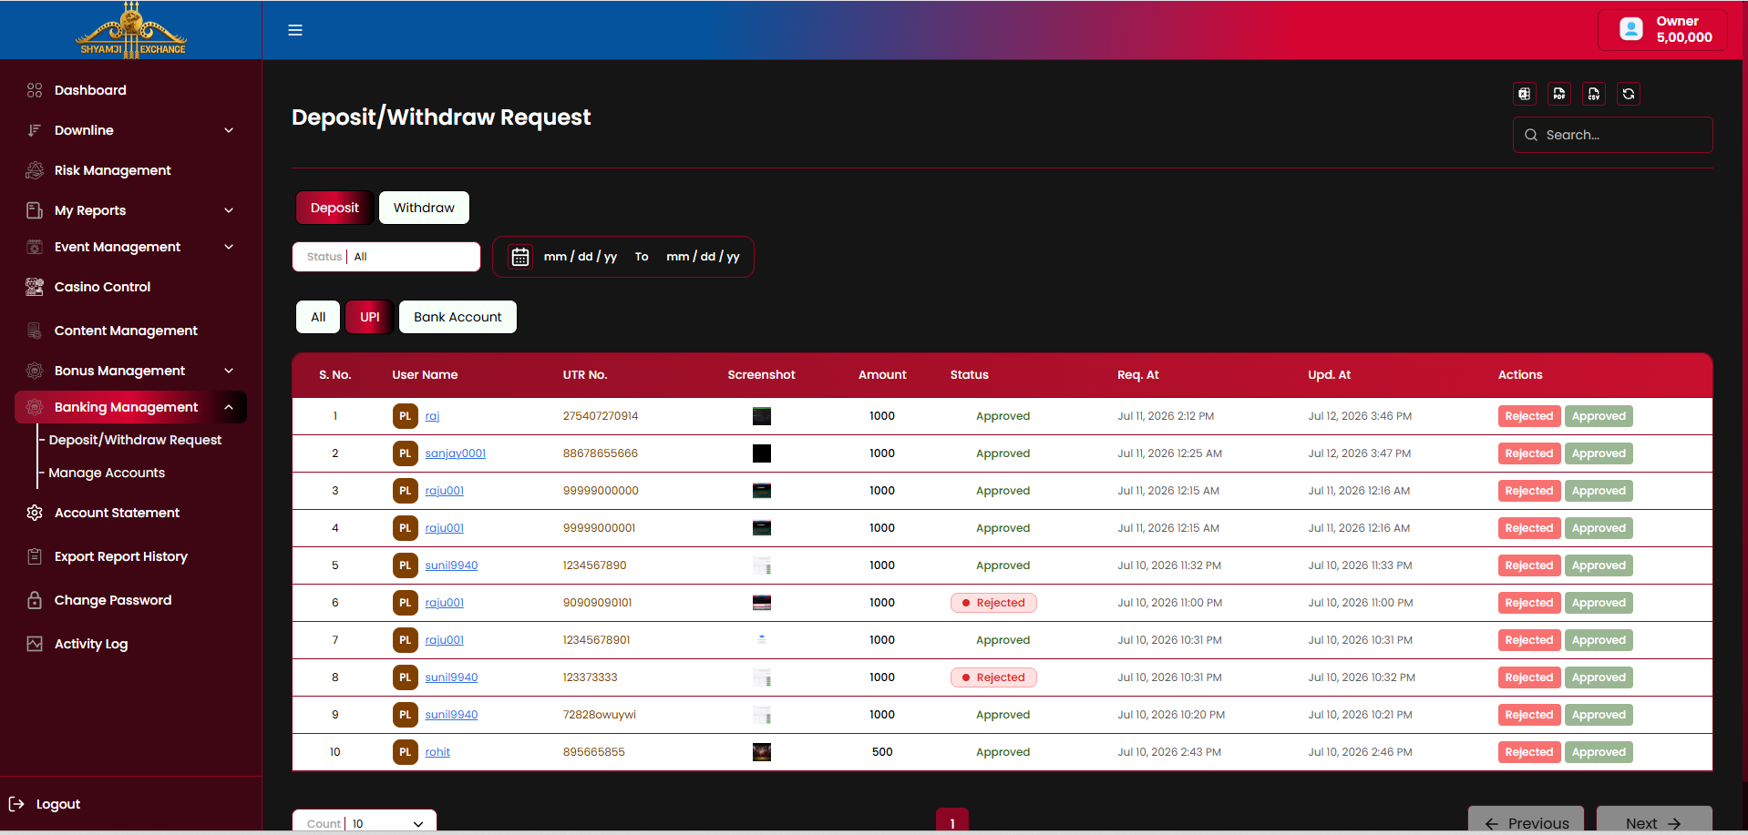Open screenshot thumbnail for rohit's request

762,752
